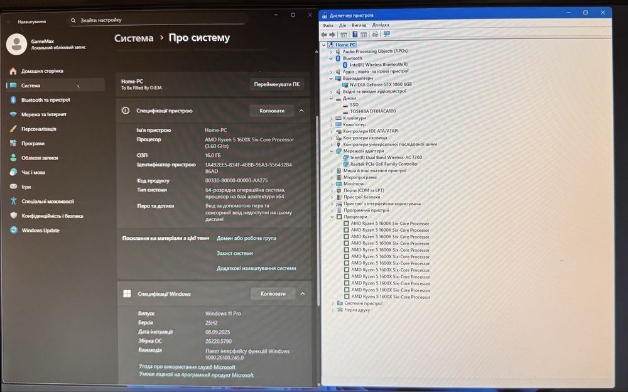Select Intel(R) Wireless Bluetooth(R) device

379,65
